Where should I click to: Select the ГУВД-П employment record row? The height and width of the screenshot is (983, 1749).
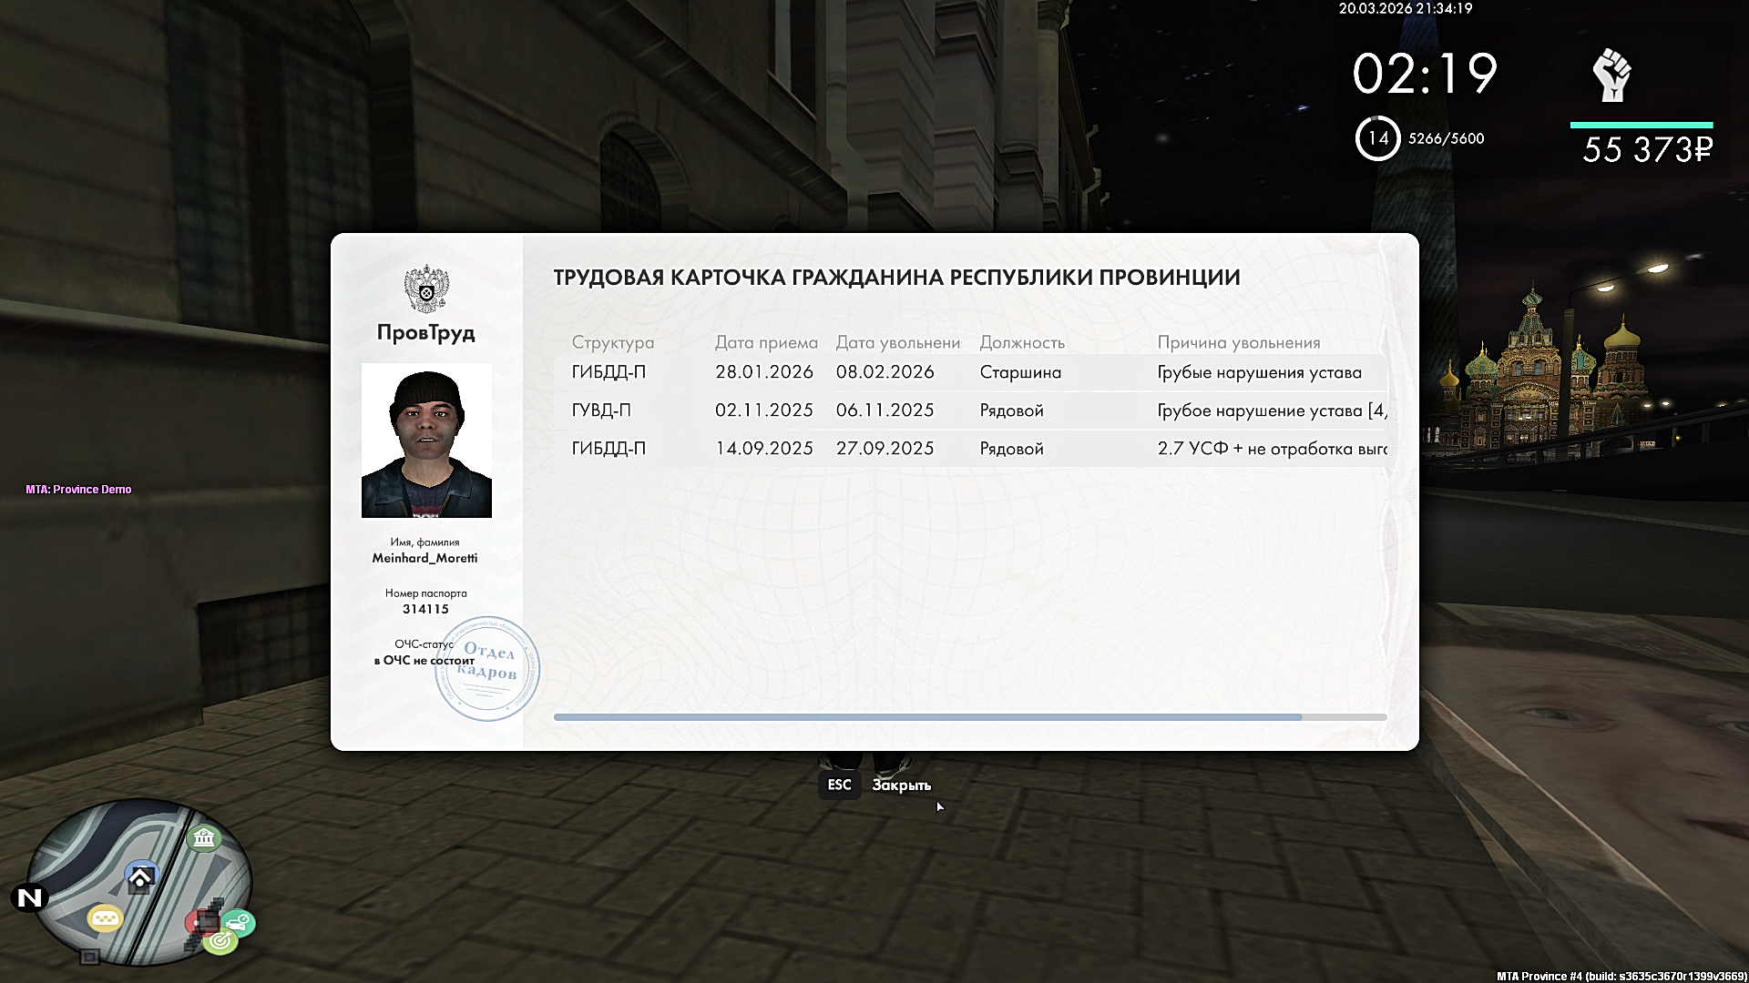tap(970, 410)
